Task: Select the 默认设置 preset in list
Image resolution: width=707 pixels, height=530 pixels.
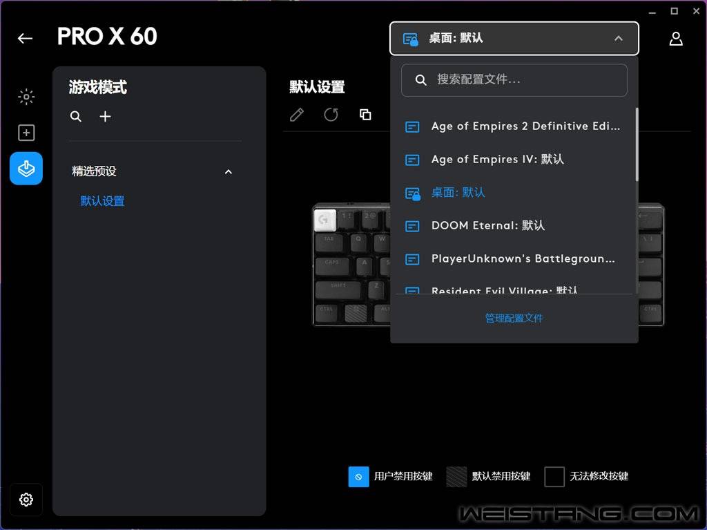Action: pyautogui.click(x=102, y=201)
